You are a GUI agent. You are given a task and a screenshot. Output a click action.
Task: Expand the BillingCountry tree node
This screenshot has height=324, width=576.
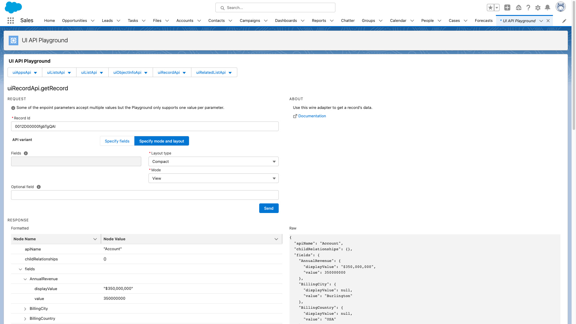click(x=25, y=319)
